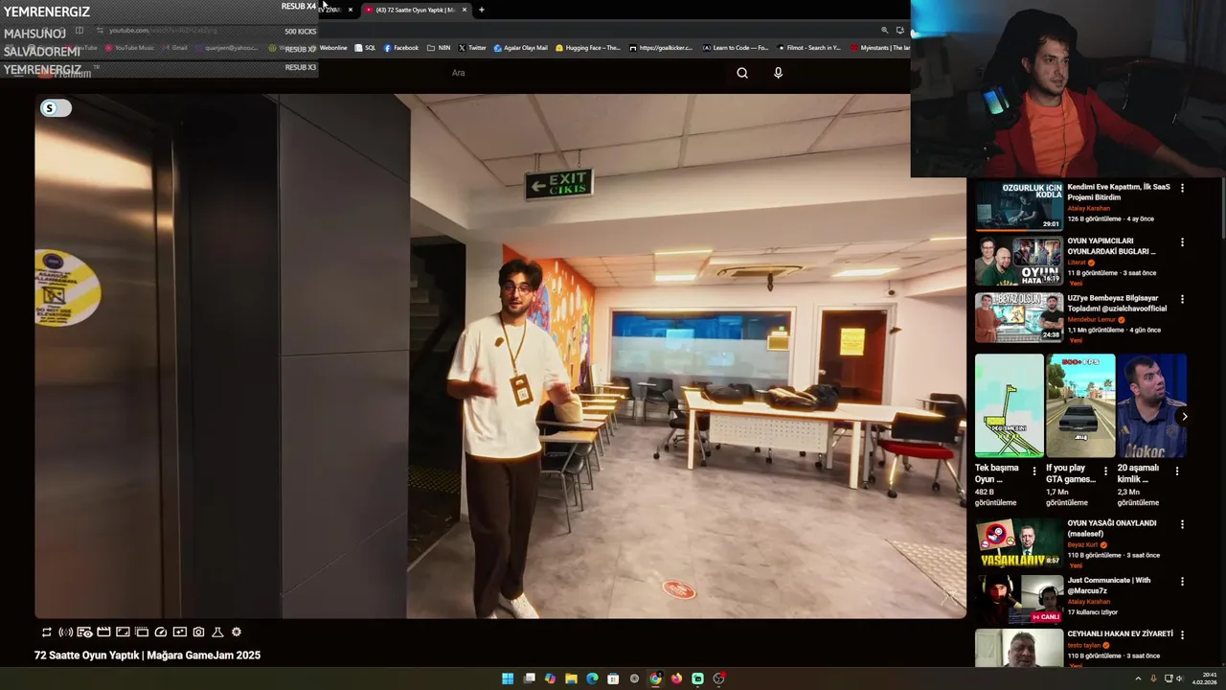Click the main video player

pyautogui.click(x=500, y=356)
